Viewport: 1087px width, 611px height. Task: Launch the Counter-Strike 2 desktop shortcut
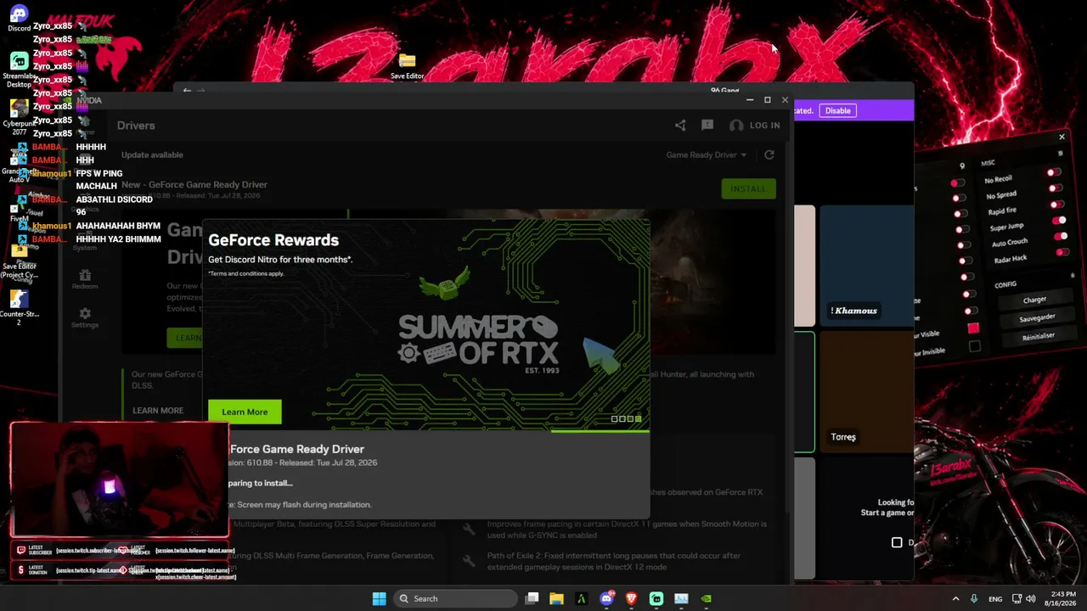tap(19, 307)
